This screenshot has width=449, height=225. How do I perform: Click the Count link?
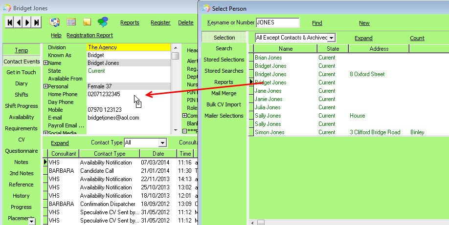pos(417,38)
